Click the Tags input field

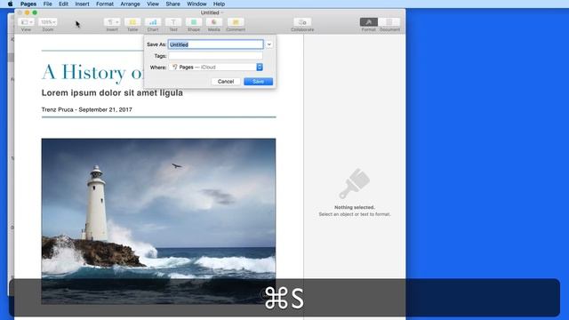[215, 56]
